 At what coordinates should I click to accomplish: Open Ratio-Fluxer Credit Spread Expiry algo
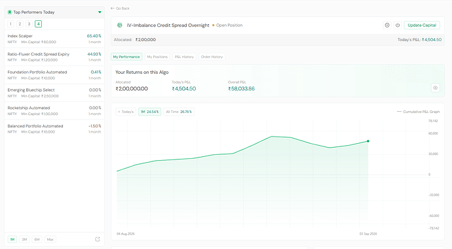click(54, 57)
